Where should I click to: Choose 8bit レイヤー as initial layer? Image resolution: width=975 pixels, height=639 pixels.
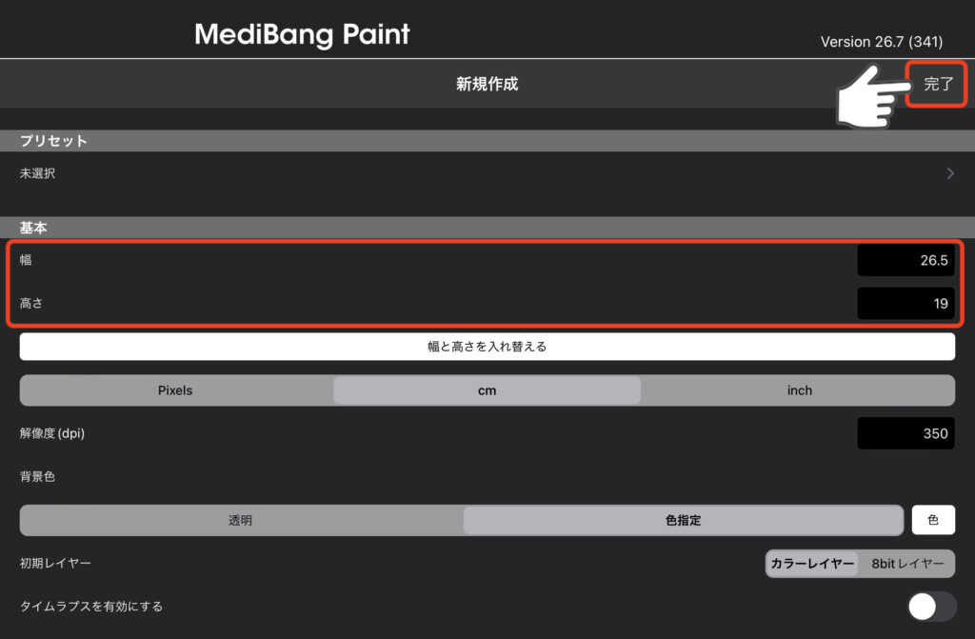907,564
